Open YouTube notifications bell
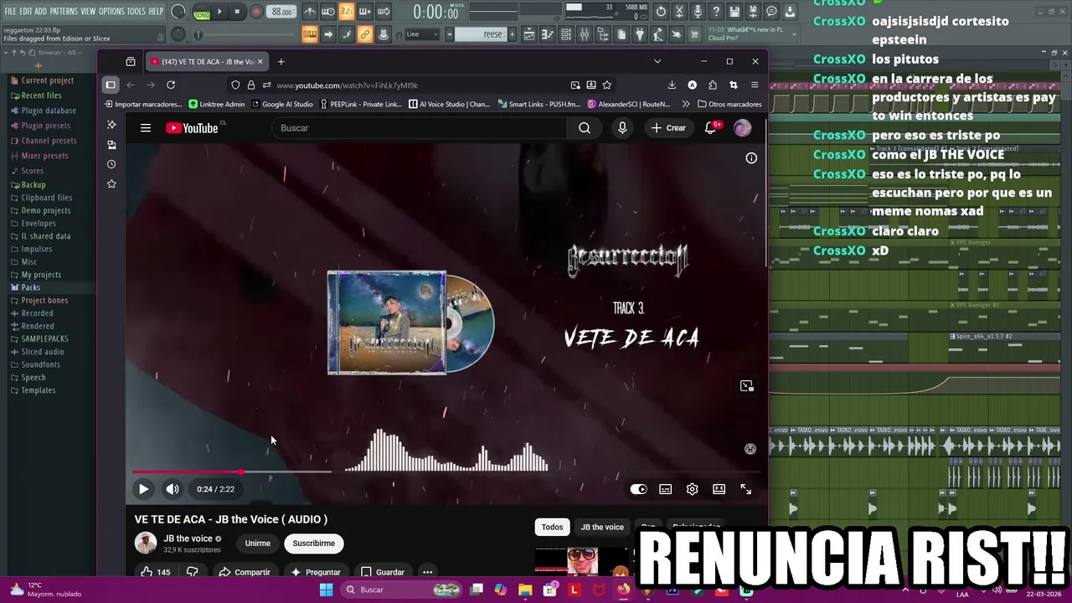Screen dimensions: 1072x603 pyautogui.click(x=711, y=128)
